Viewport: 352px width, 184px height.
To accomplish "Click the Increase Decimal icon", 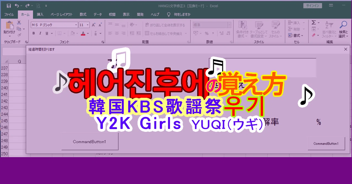I will pyautogui.click(x=221, y=33).
